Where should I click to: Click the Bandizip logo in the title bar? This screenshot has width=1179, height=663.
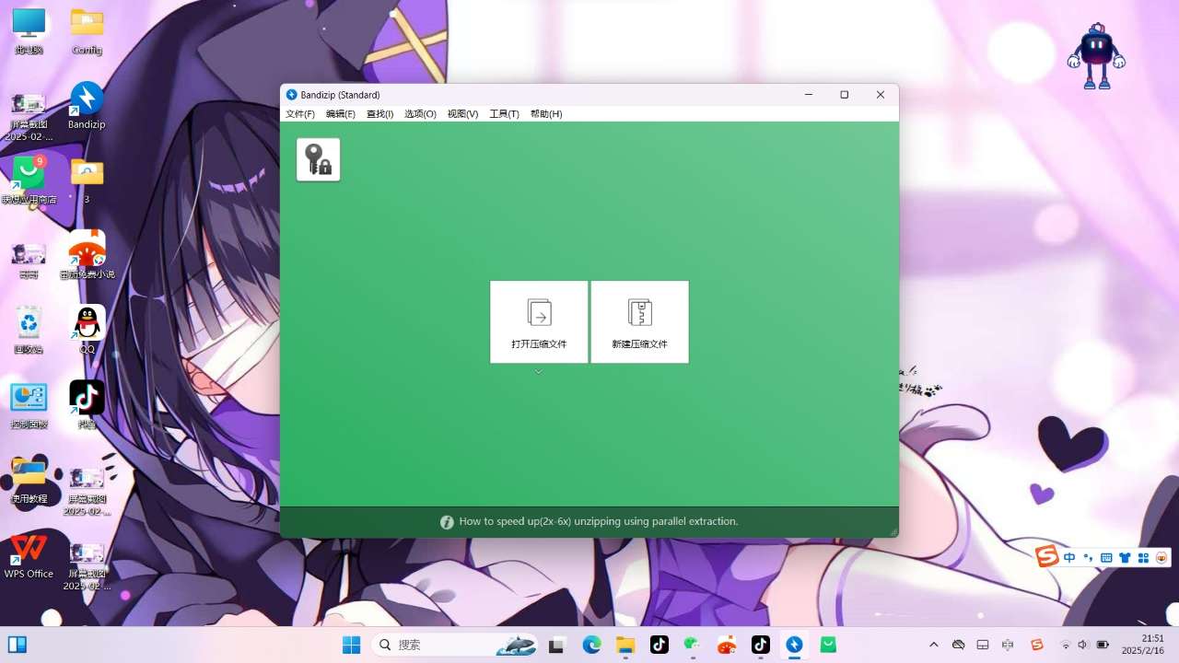292,95
